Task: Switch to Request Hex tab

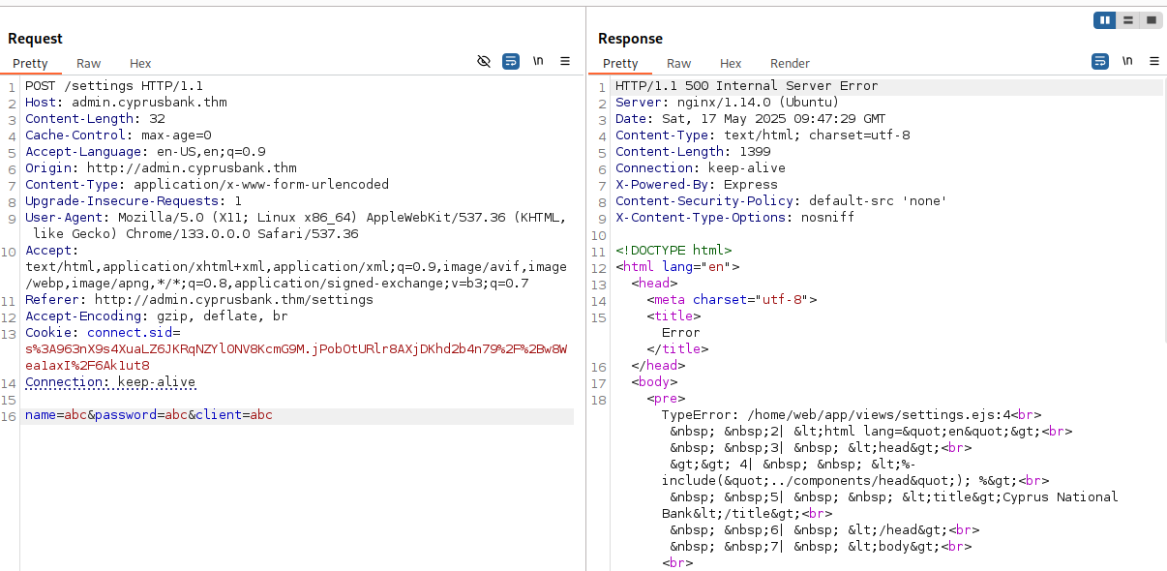Action: pos(140,64)
